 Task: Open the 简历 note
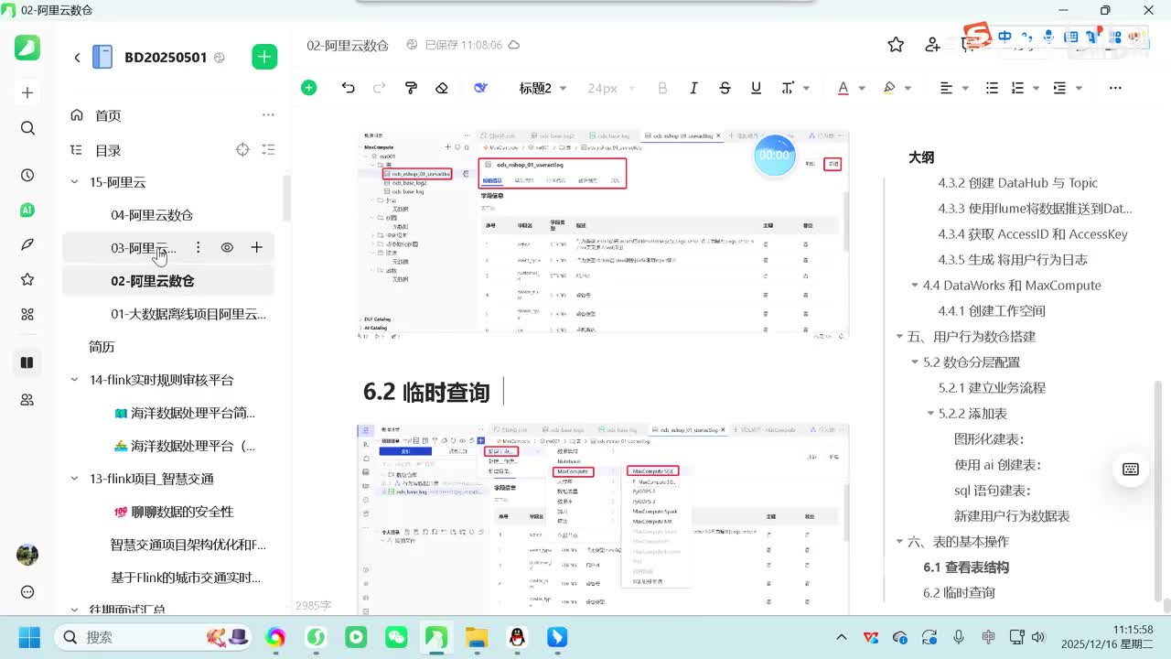(x=102, y=347)
